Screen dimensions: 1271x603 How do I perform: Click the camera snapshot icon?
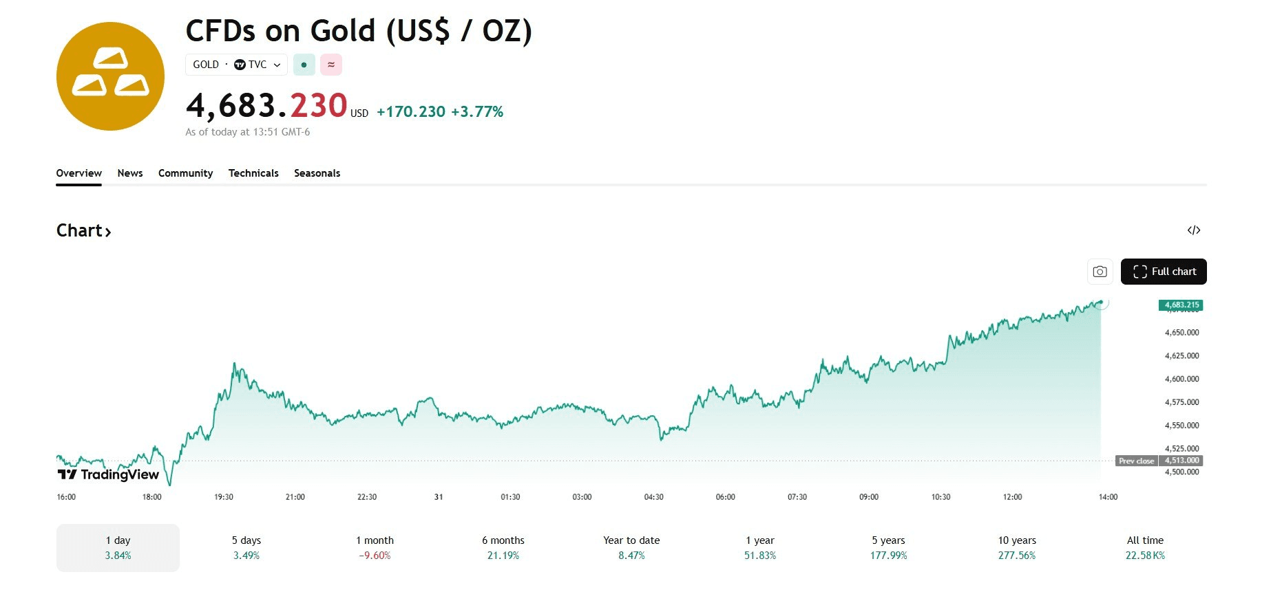(1100, 272)
